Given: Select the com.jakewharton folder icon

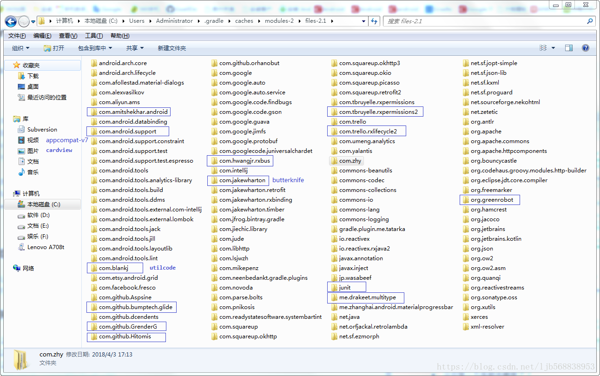Looking at the screenshot, I should 214,180.
